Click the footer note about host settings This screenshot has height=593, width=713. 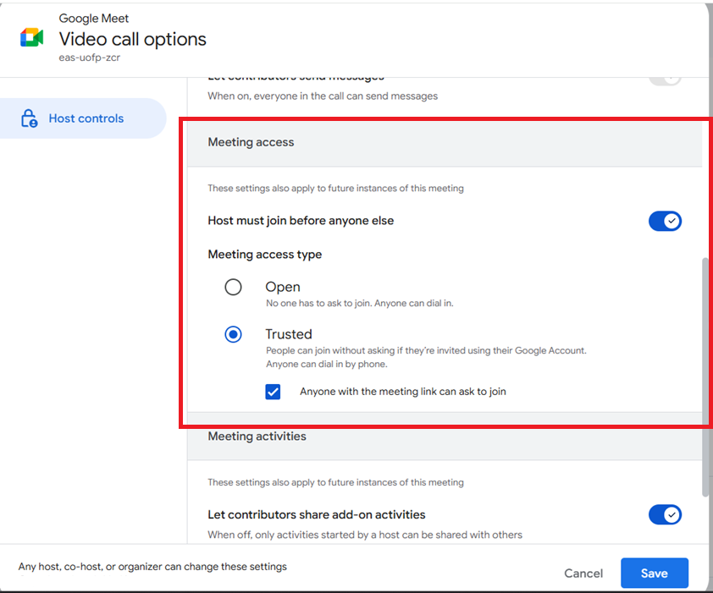(x=152, y=567)
